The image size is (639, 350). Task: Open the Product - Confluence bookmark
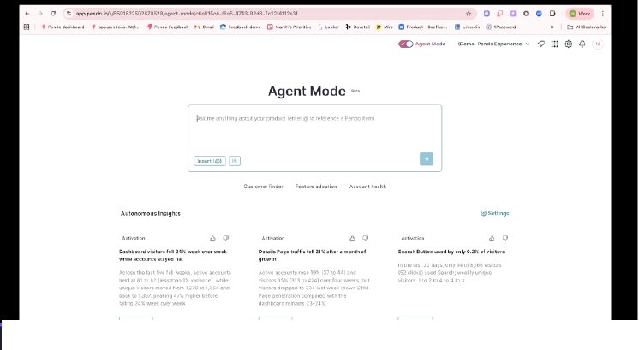tap(423, 27)
